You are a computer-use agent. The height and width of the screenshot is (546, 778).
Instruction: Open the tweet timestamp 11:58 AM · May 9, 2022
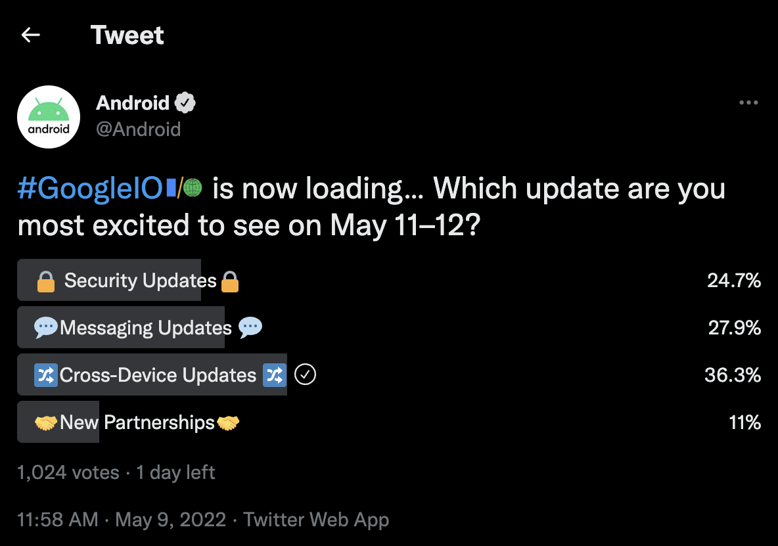click(x=122, y=520)
